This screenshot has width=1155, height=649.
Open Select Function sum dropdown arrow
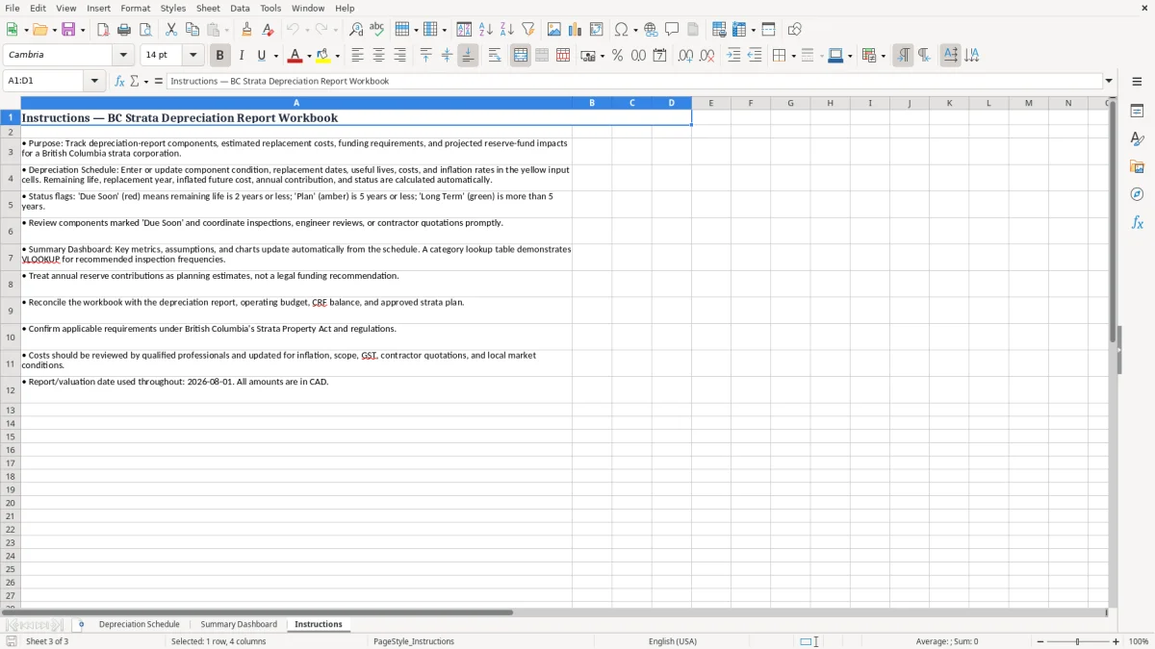[146, 82]
